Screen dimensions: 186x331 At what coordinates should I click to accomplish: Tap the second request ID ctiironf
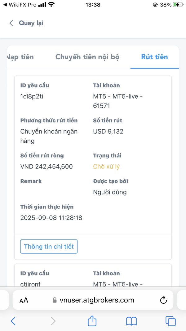click(30, 284)
